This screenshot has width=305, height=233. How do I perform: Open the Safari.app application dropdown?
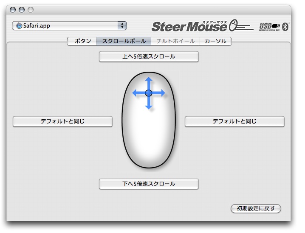[x=68, y=26]
